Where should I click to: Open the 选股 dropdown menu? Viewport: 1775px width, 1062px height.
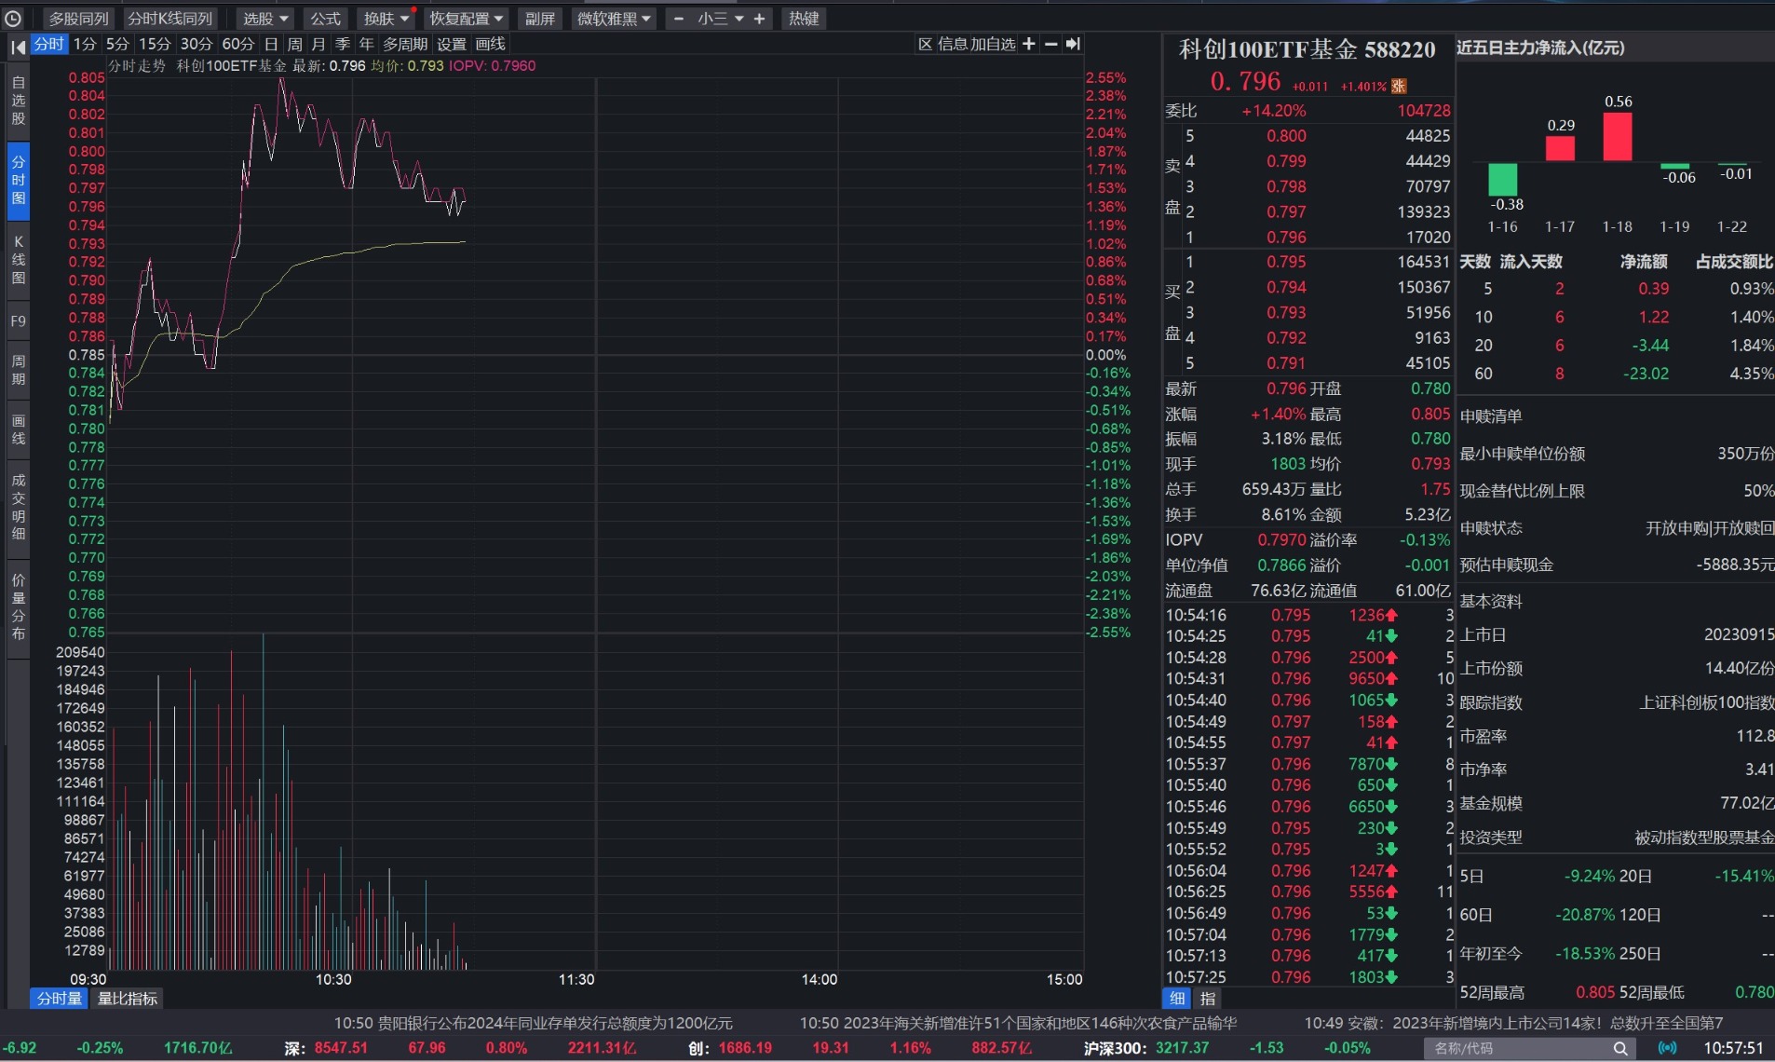263,18
